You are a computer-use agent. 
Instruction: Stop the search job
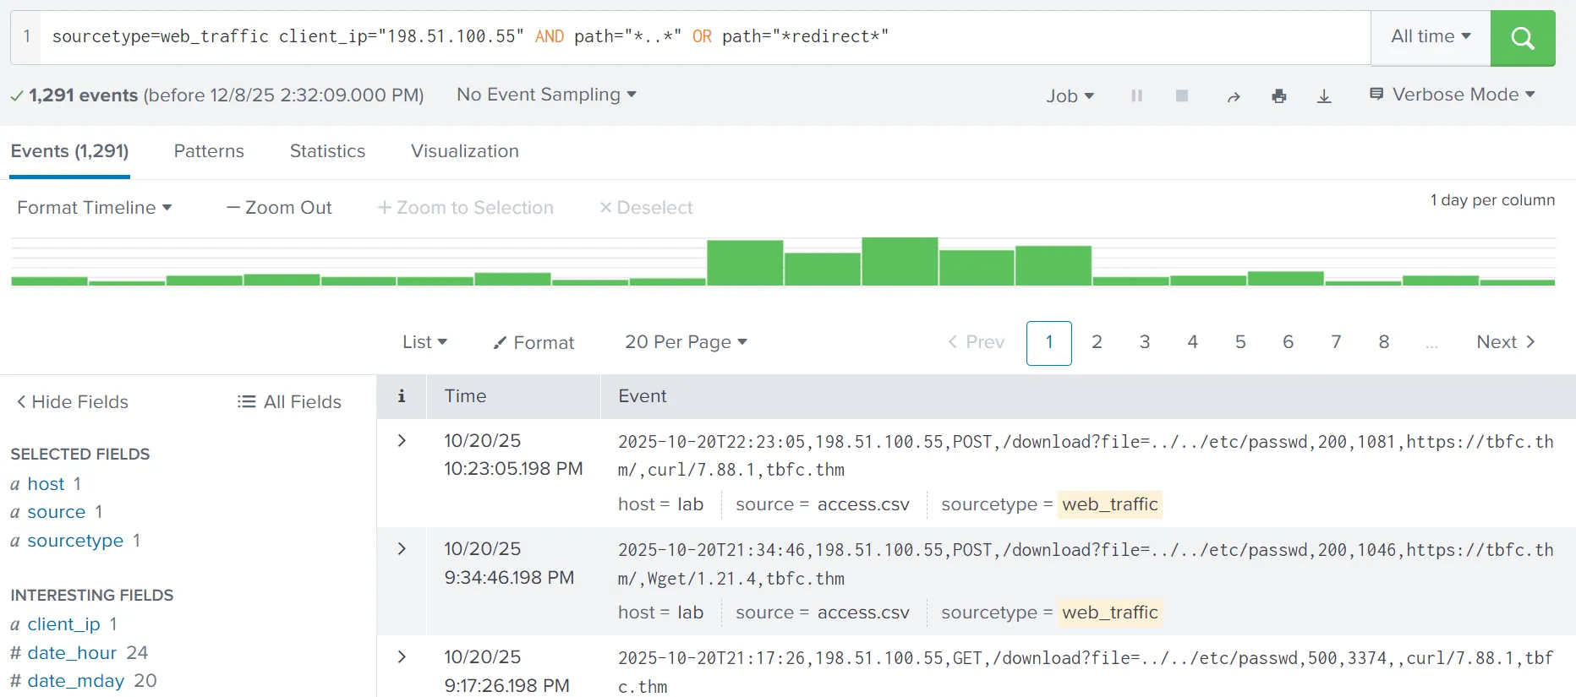coord(1182,96)
